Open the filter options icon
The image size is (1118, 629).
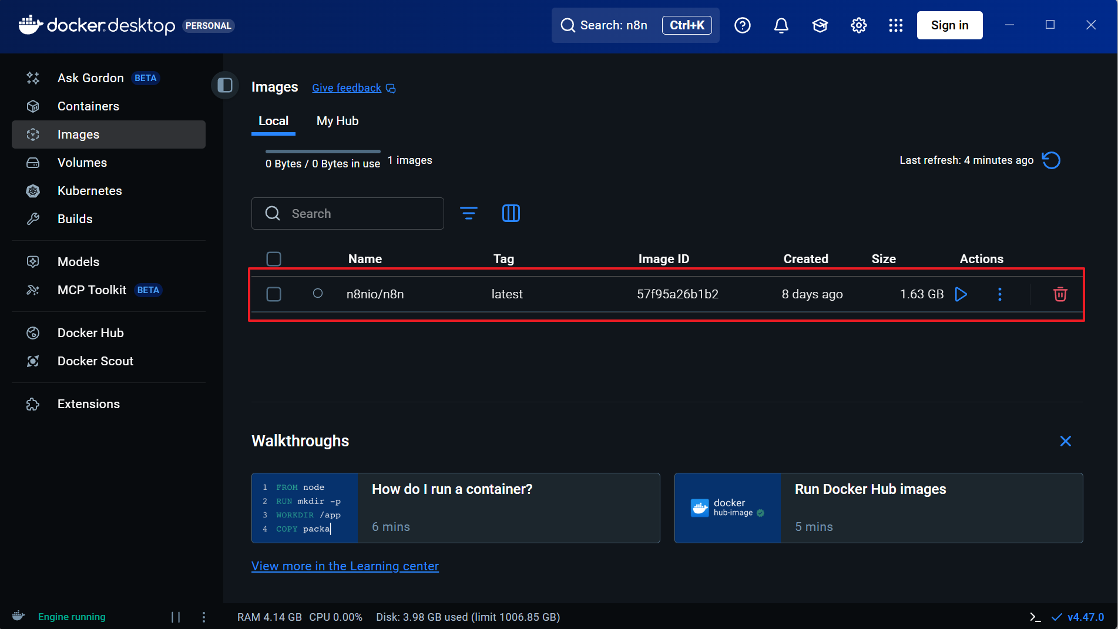point(468,213)
